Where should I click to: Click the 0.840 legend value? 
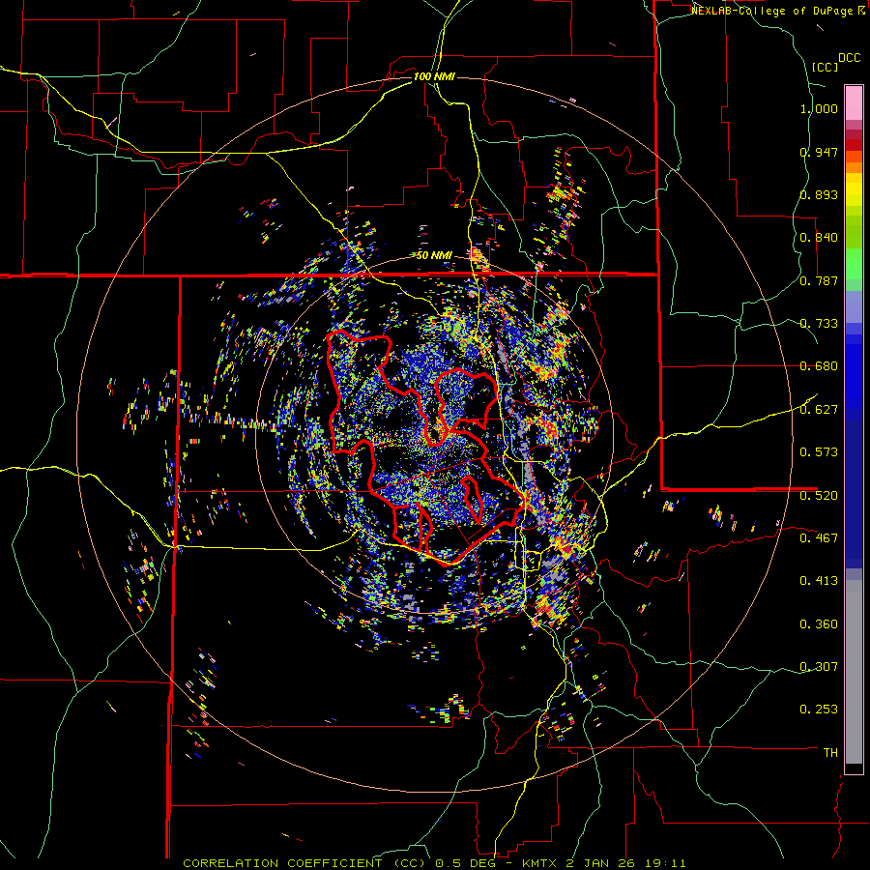tap(819, 238)
